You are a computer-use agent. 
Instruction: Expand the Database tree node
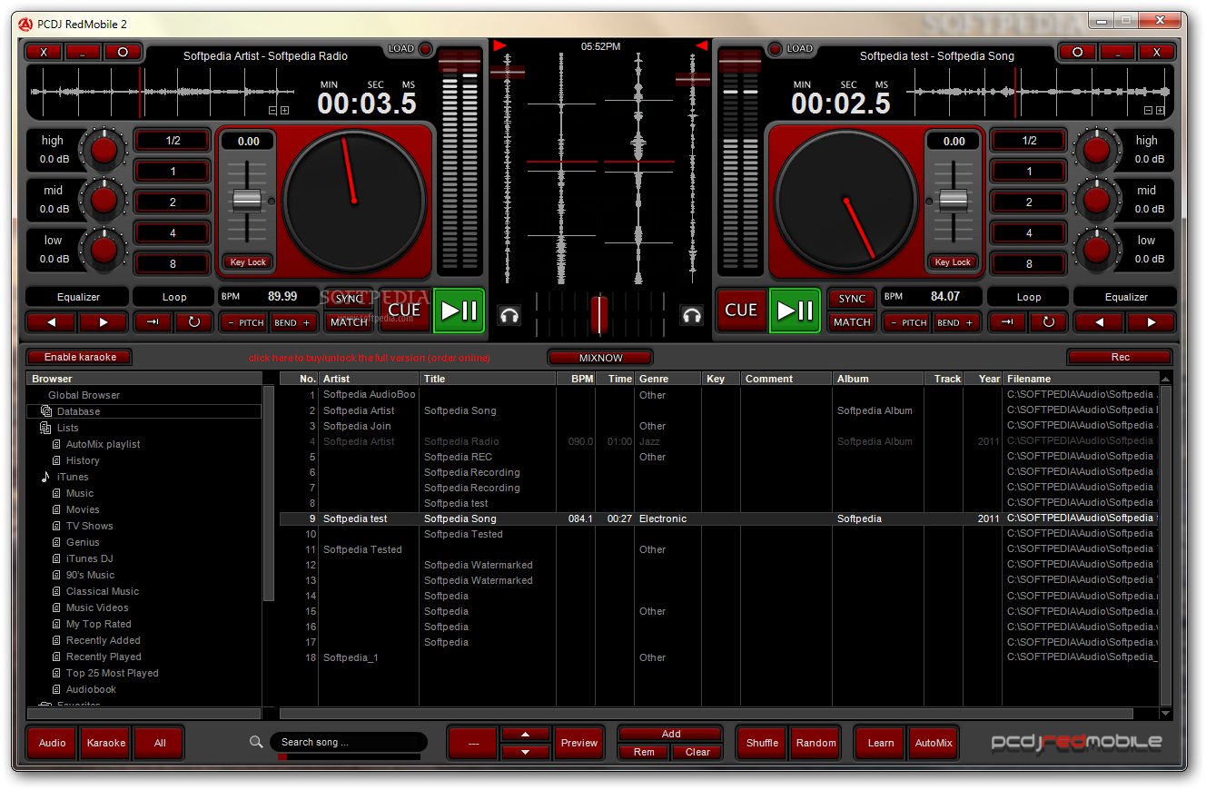pos(46,411)
